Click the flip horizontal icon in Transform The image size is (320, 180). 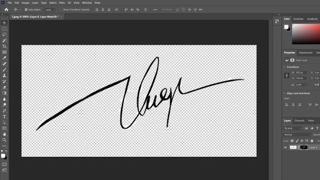[316, 85]
